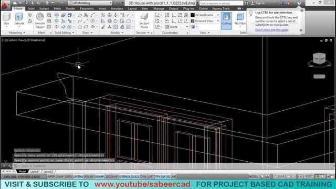Expand the Modify panel
The width and height of the screenshot is (336, 189).
point(117,33)
